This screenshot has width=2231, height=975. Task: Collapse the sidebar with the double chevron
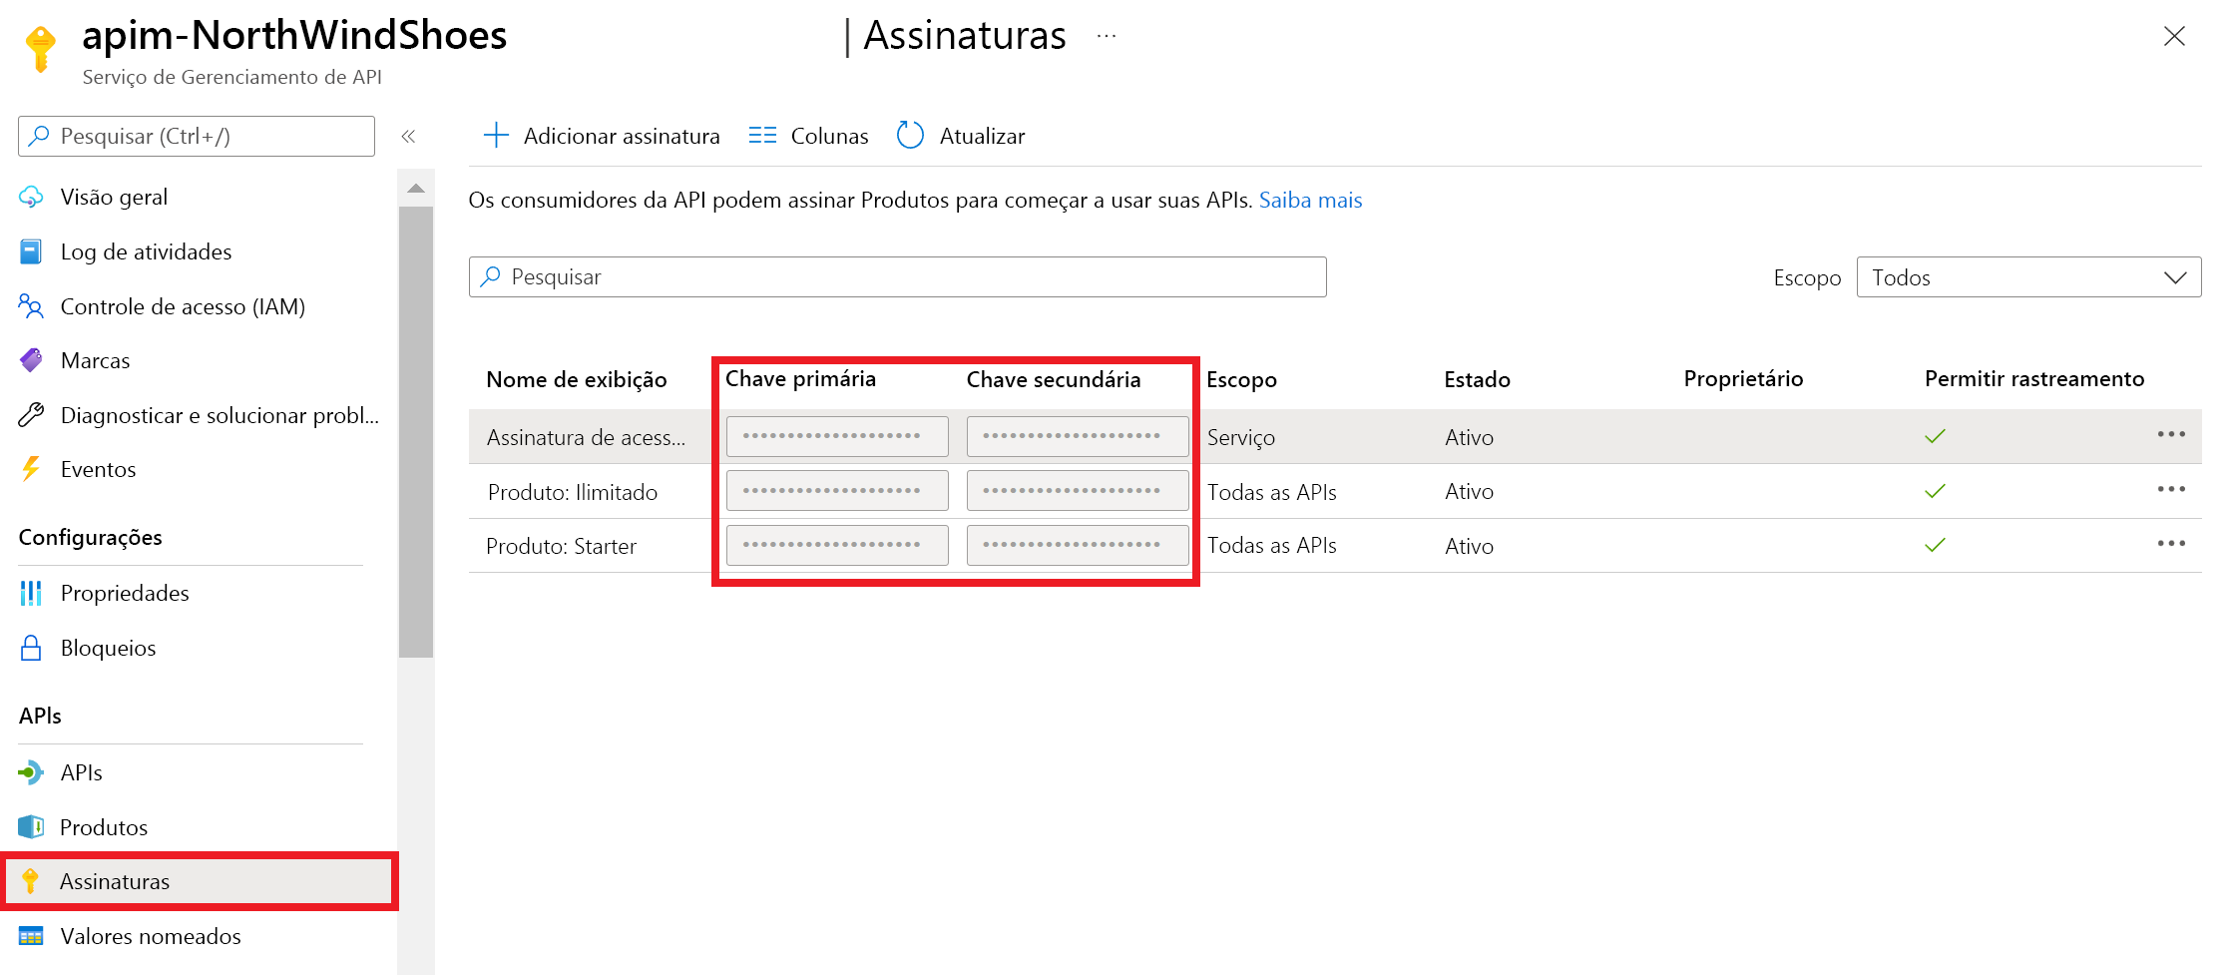tap(408, 137)
